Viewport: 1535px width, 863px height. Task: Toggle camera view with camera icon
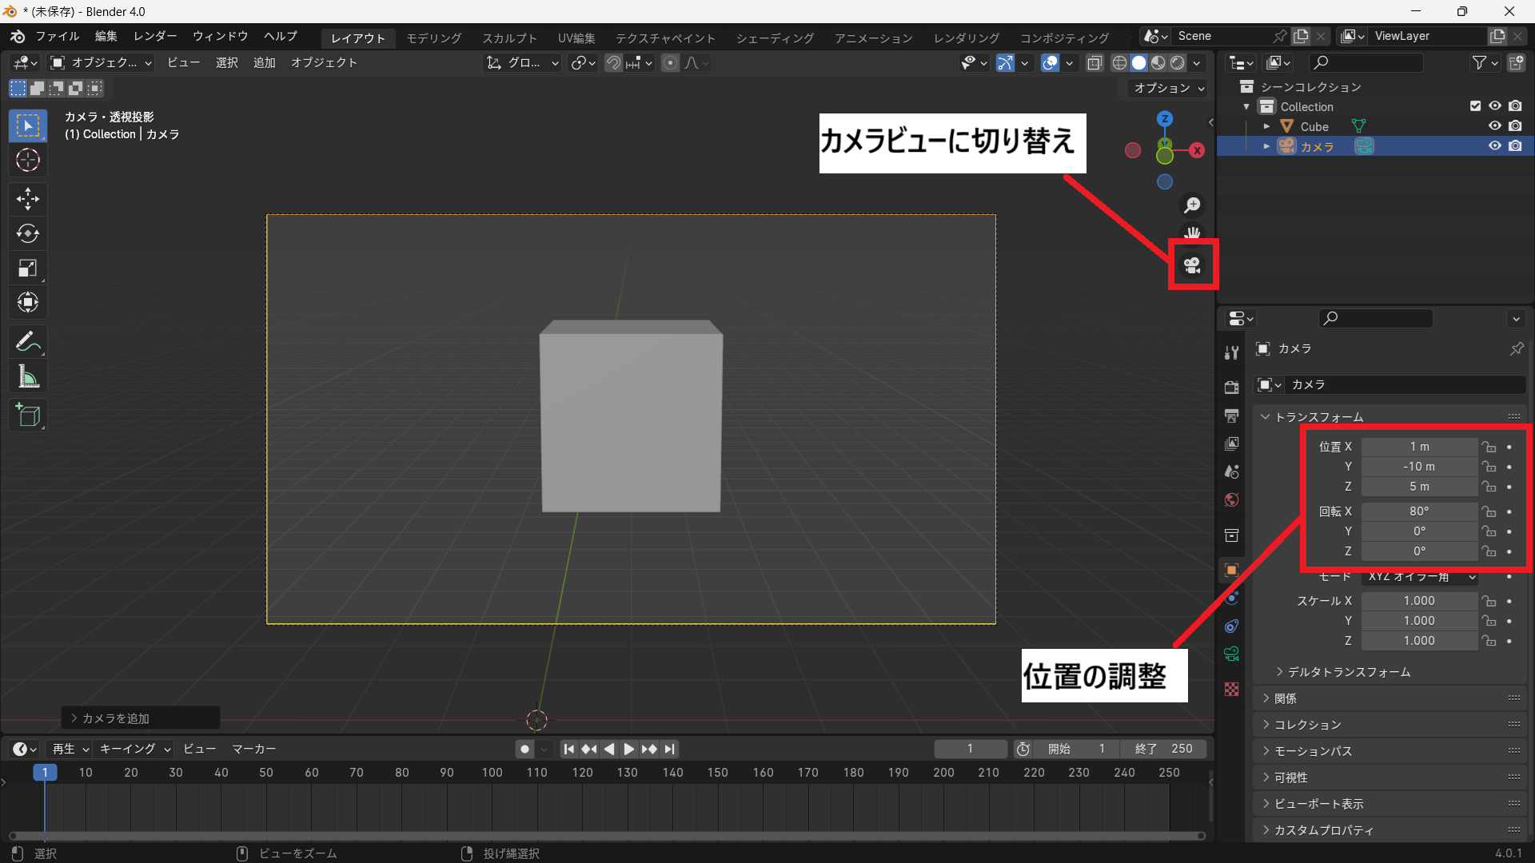tap(1192, 265)
